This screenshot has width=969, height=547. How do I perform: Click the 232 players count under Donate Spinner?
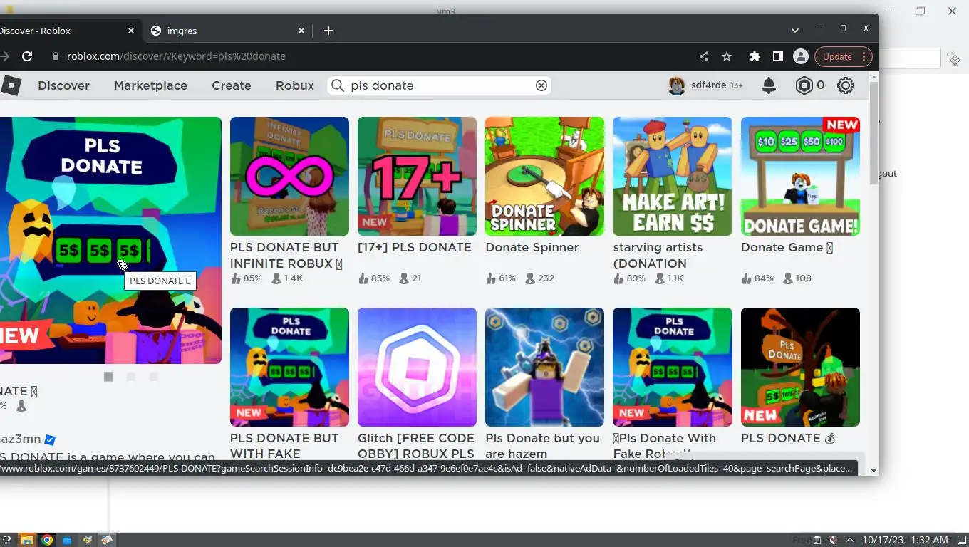coord(539,278)
